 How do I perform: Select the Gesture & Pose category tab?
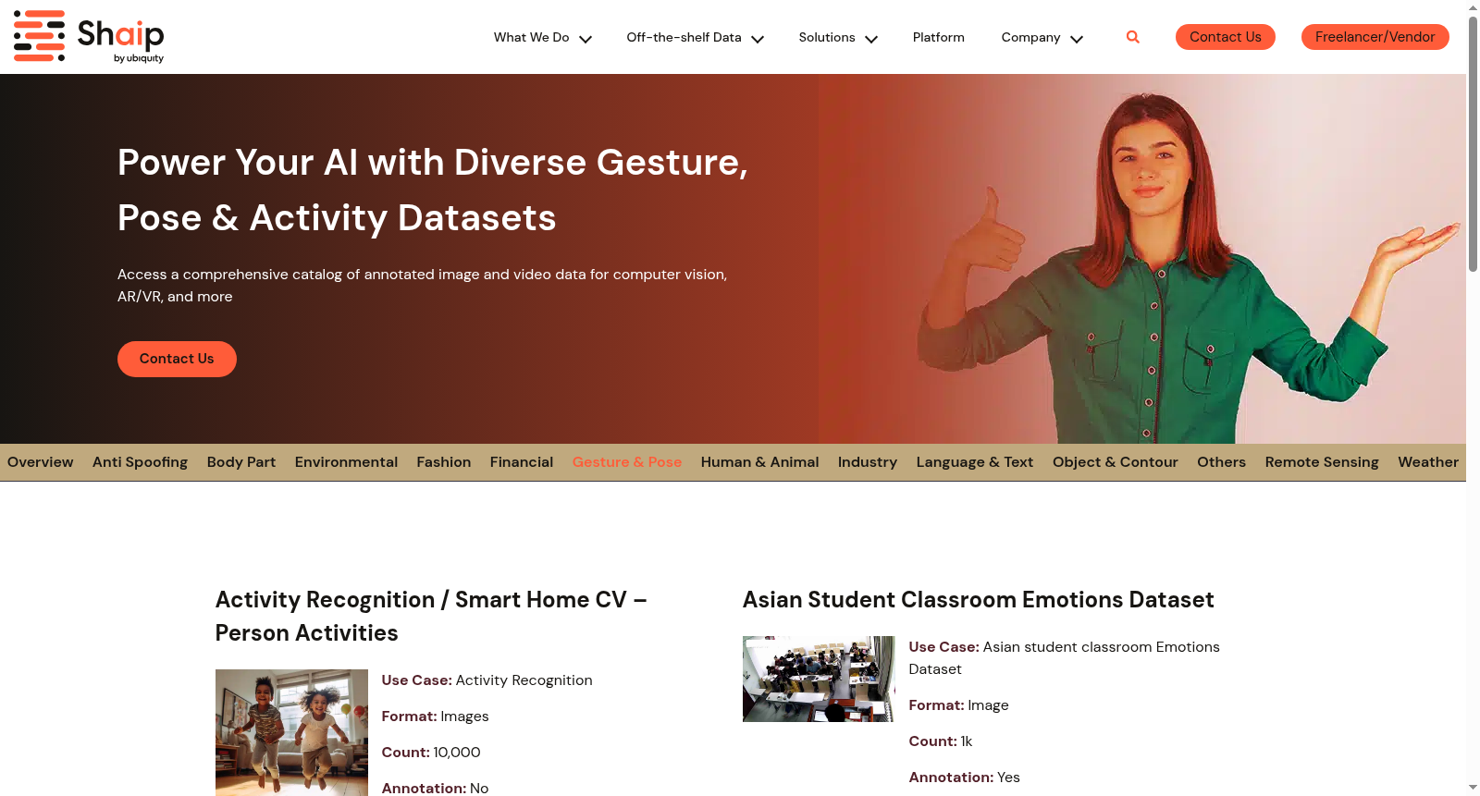(x=627, y=462)
